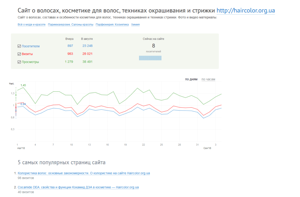Click the 'Просмотры' label text
Viewport: 300px width, 197px height.
(x=30, y=62)
